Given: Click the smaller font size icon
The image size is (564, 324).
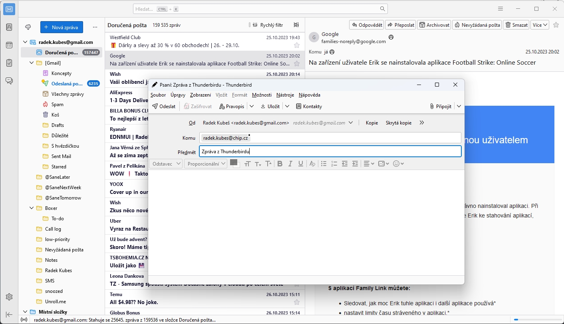Looking at the screenshot, I should [x=258, y=164].
